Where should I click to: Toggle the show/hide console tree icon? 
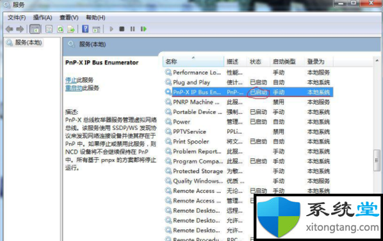coord(35,29)
